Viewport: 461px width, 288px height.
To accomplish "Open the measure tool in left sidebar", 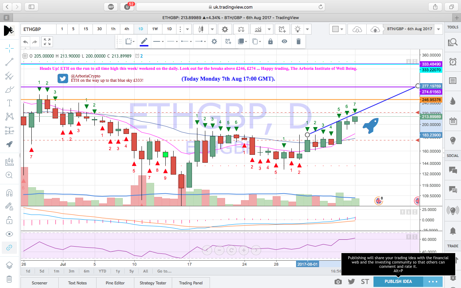I will [9, 162].
